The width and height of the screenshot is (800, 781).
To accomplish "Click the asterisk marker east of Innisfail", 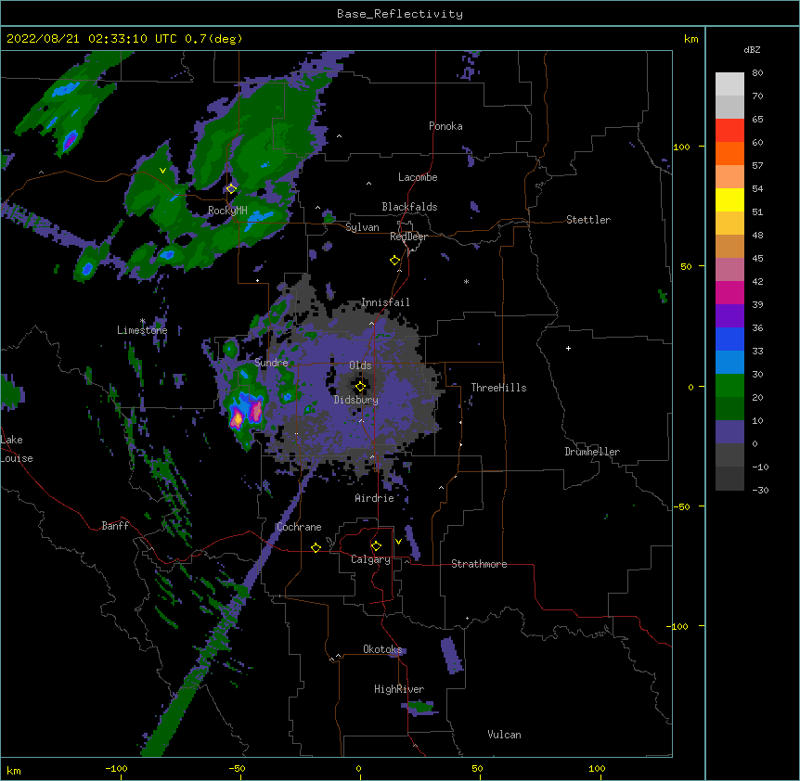I will 466,281.
